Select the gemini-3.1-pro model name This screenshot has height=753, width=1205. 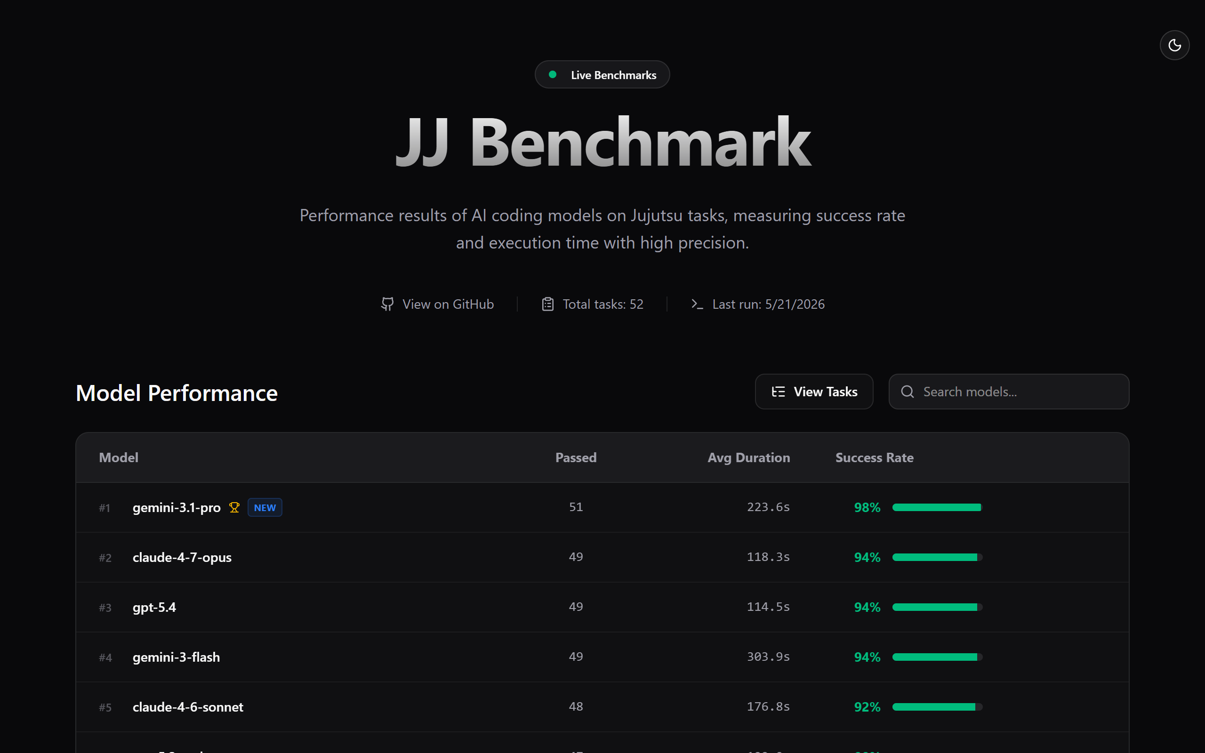(176, 507)
